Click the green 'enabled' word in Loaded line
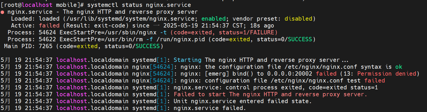The height and width of the screenshot is (112, 427). pyautogui.click(x=213, y=19)
